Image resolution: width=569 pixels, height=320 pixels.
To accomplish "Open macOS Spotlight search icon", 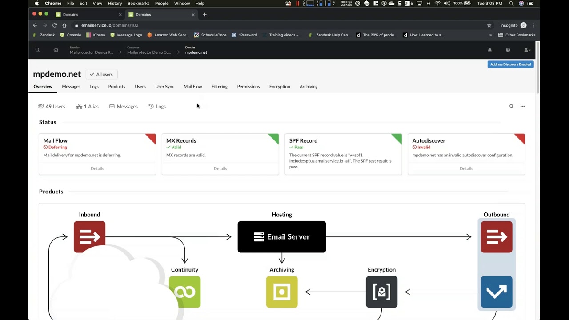I will [511, 4].
